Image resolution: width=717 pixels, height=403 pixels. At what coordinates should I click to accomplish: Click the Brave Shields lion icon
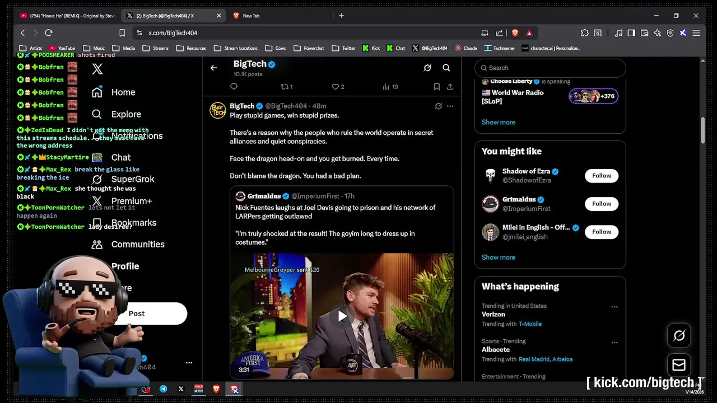(515, 33)
